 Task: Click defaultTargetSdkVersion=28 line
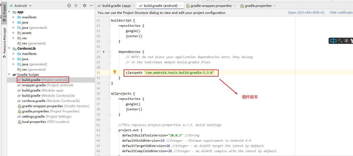193,146
